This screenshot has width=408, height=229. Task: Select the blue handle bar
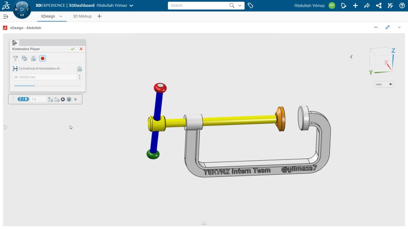pyautogui.click(x=159, y=105)
